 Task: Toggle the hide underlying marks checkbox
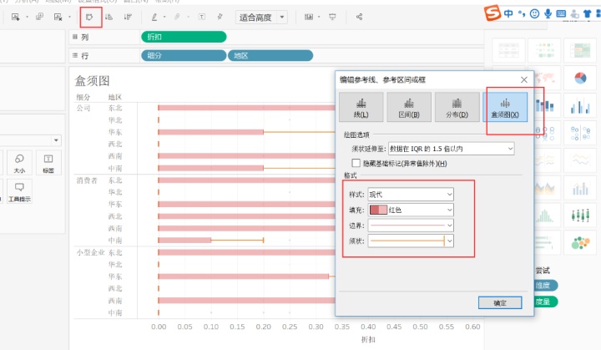[356, 163]
